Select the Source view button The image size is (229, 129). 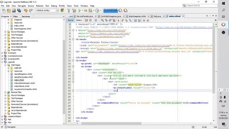pyautogui.click(x=70, y=20)
